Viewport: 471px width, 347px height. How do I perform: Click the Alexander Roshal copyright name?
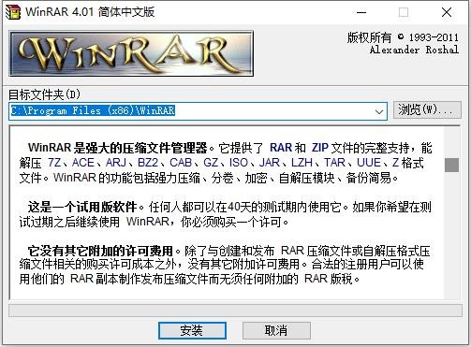pyautogui.click(x=414, y=50)
